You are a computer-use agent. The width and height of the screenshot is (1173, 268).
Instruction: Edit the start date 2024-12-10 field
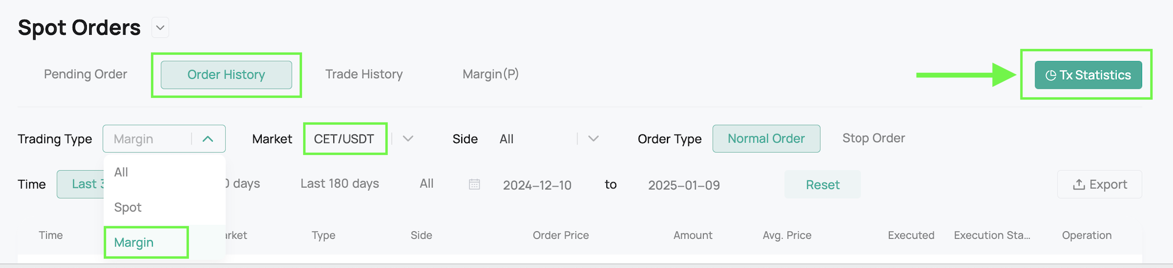(x=538, y=185)
